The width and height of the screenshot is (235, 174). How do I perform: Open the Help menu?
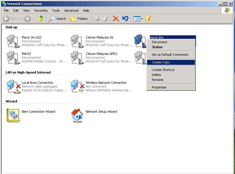point(86,11)
